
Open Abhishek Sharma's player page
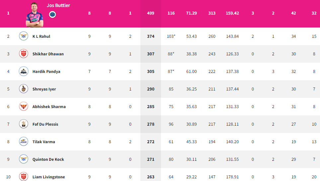point(49,107)
